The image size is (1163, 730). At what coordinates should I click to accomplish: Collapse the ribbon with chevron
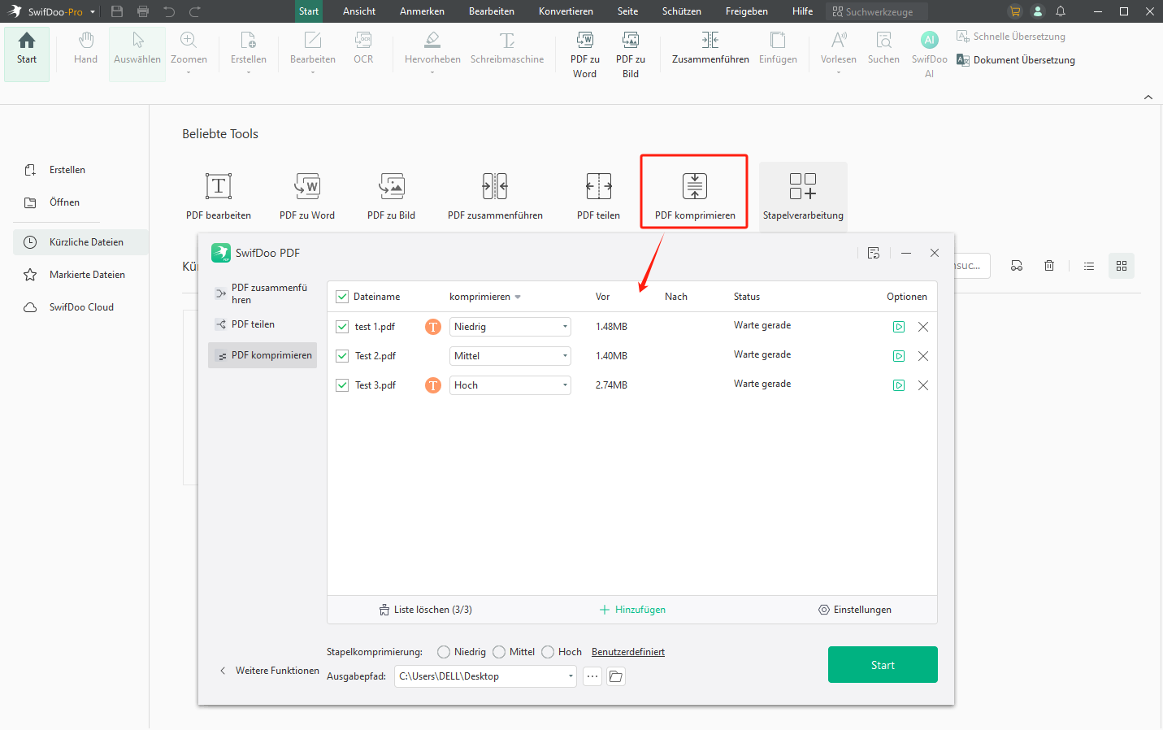(1148, 97)
